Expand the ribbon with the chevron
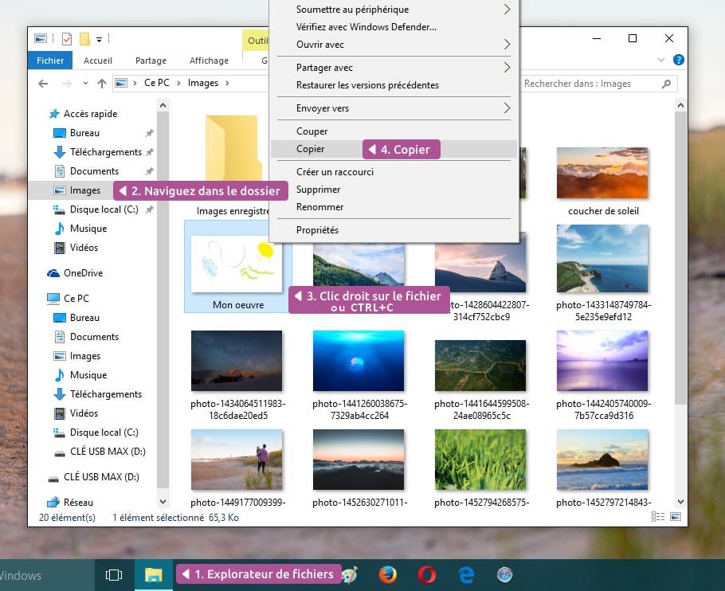This screenshot has height=591, width=725. (x=661, y=60)
